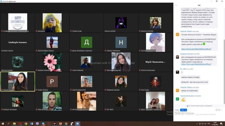Image resolution: width=225 pixels, height=126 pixels.
Task: Open the chat more options ellipsis
Action: (x=222, y=110)
